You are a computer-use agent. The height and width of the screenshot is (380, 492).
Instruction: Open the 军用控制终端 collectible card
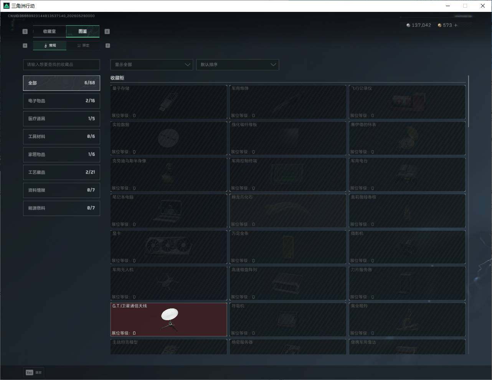[288, 174]
